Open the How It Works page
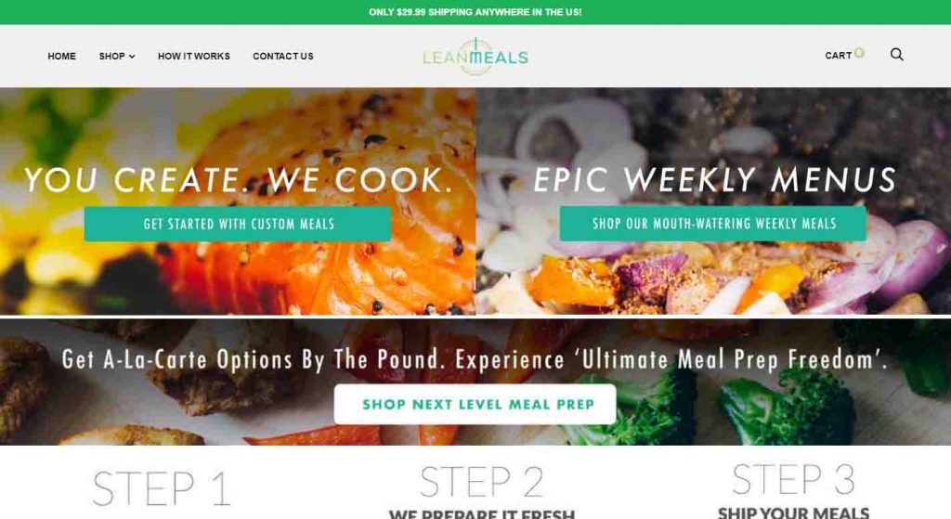Viewport: 951px width, 519px height. 194,56
